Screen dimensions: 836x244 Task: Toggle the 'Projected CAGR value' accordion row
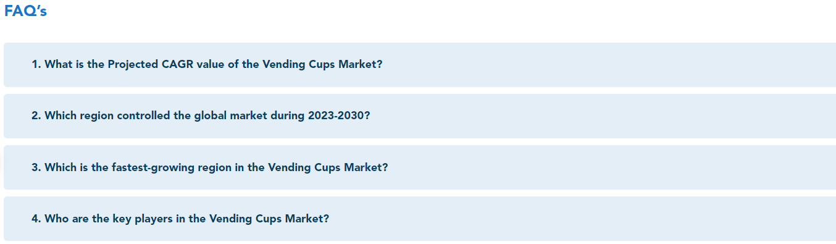[x=420, y=65]
